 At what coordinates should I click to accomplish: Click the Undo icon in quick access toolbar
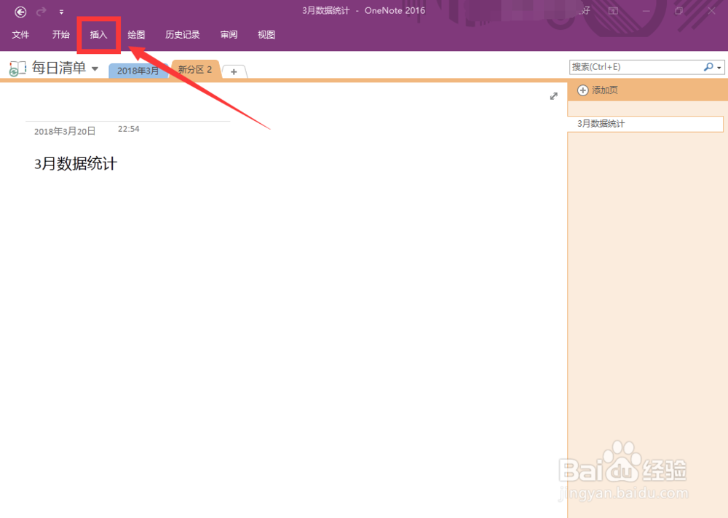40,11
